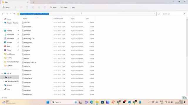Add a new tab with plus button

(x=33, y=2)
